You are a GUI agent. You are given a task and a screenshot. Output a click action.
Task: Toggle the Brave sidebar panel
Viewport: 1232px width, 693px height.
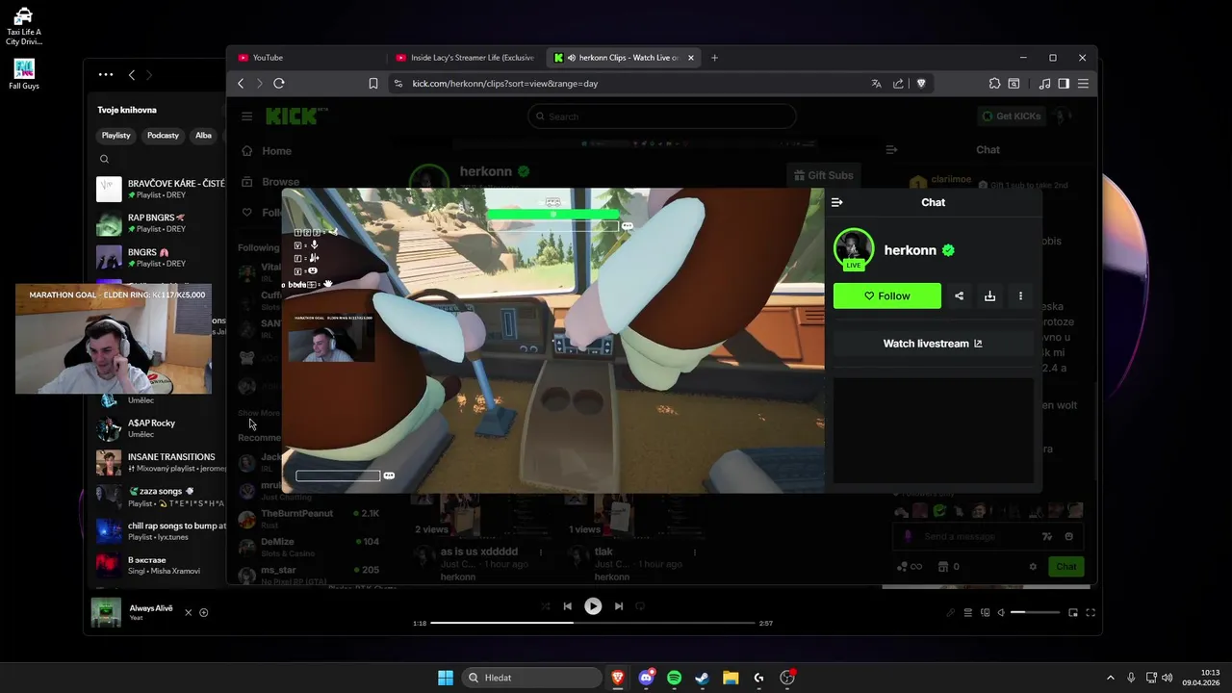coord(1064,84)
